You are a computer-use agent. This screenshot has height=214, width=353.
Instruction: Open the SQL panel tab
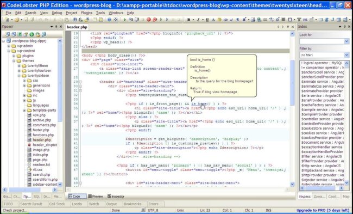pyautogui.click(x=37, y=197)
